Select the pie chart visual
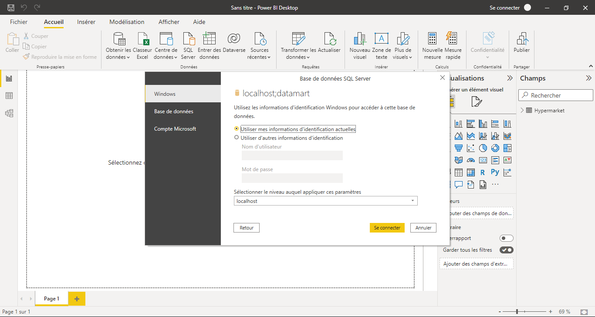Screen dimensions: 595x317 pyautogui.click(x=483, y=148)
